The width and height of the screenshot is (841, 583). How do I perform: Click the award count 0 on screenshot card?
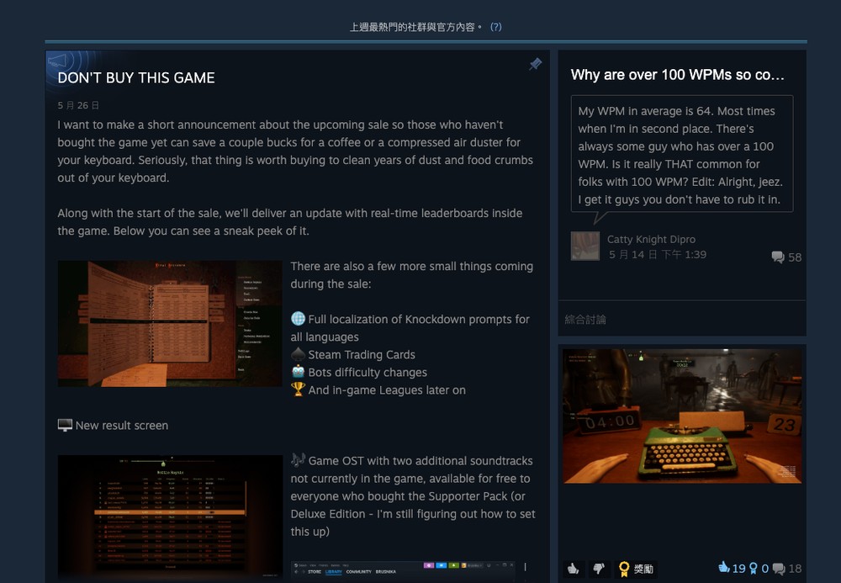759,568
